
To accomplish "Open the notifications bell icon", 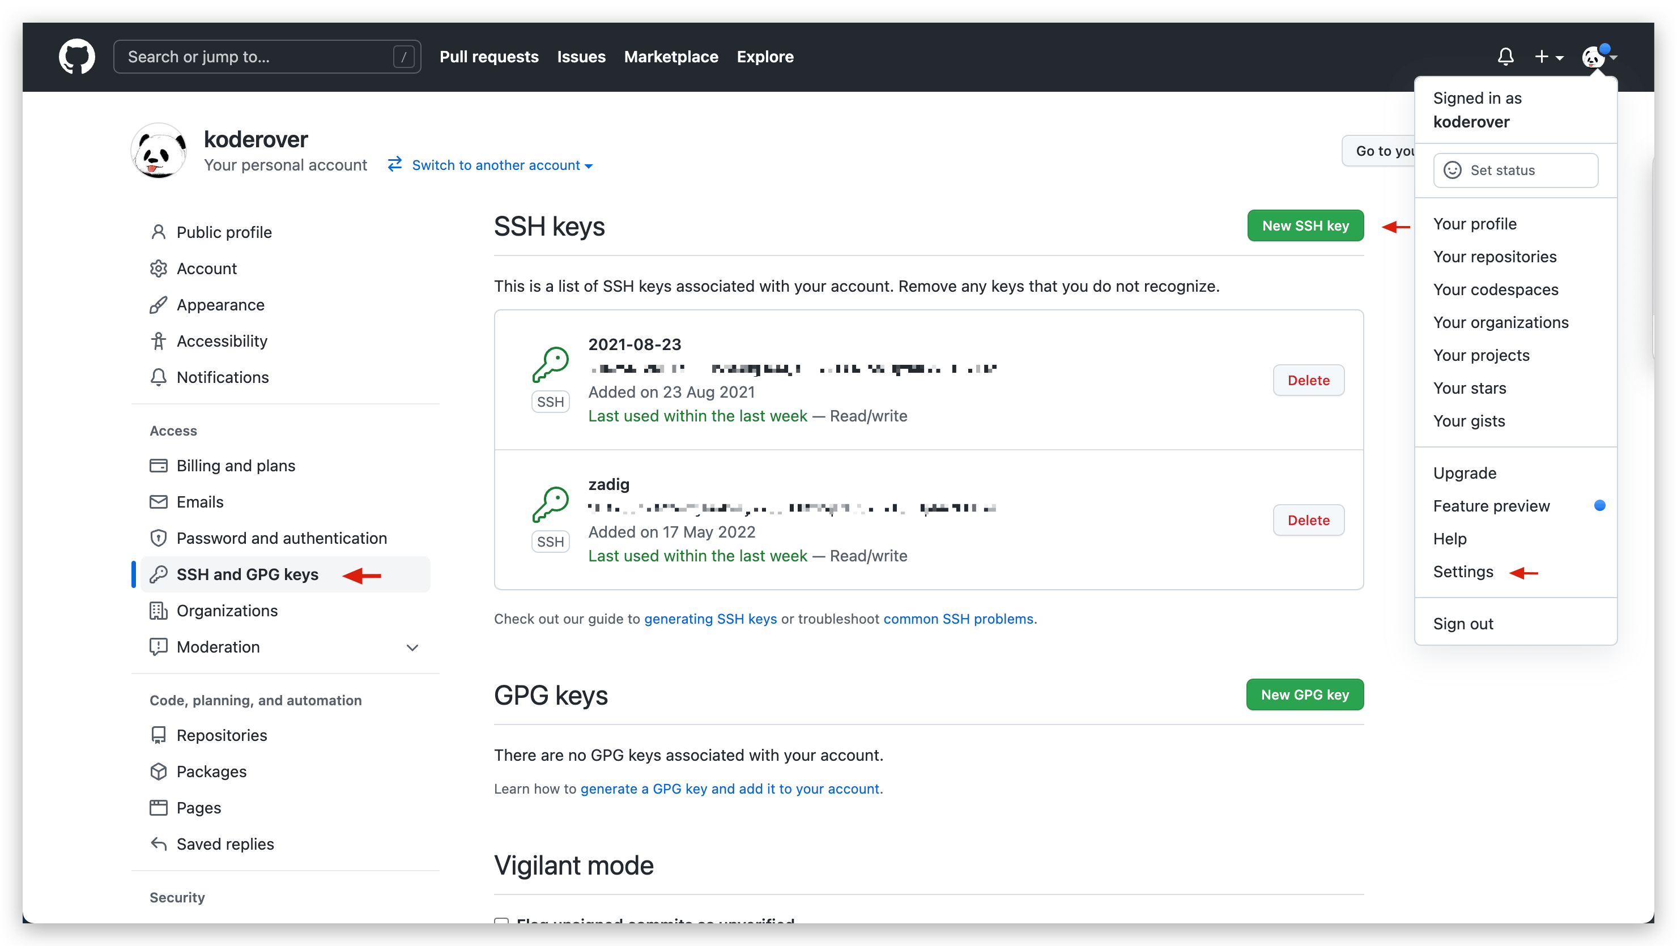I will (1506, 57).
